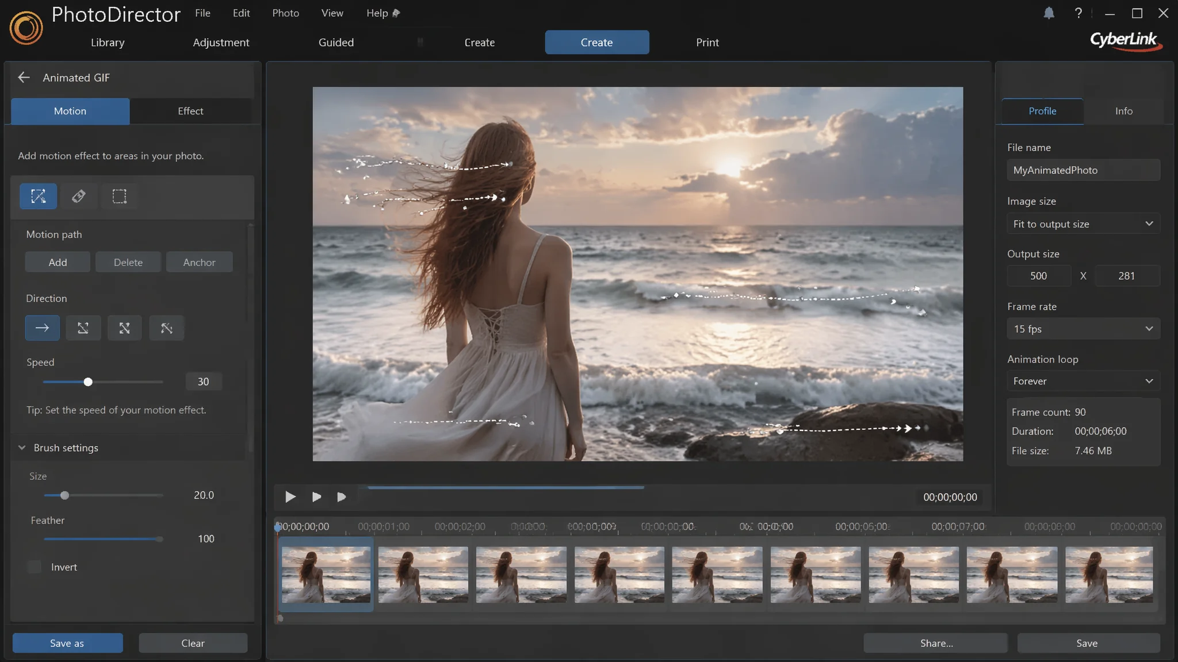Click the Save as button

point(67,643)
